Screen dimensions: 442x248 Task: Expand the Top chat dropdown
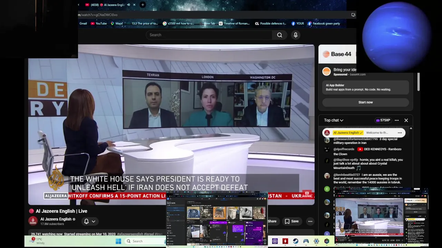pyautogui.click(x=334, y=120)
